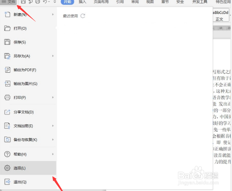Switch to the 插入 ribbon tab

(x=82, y=2)
